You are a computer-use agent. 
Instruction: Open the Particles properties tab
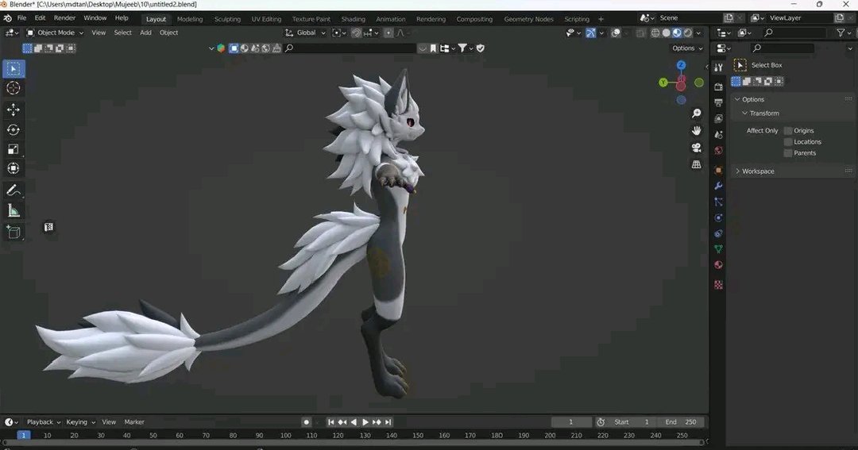tap(718, 202)
